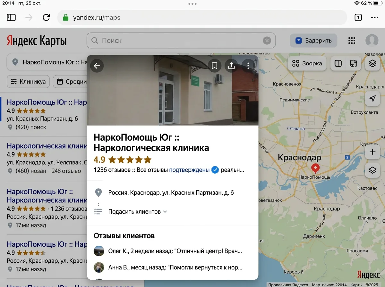The width and height of the screenshot is (385, 287).
Task: Click the Wi-Fi status icon
Action: tap(356, 3)
